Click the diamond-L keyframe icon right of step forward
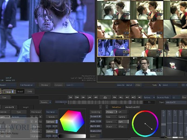 (x=121, y=97)
